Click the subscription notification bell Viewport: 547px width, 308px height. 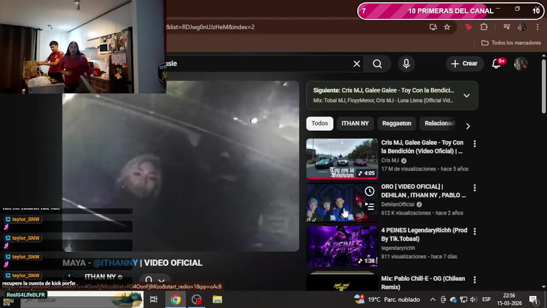click(149, 281)
